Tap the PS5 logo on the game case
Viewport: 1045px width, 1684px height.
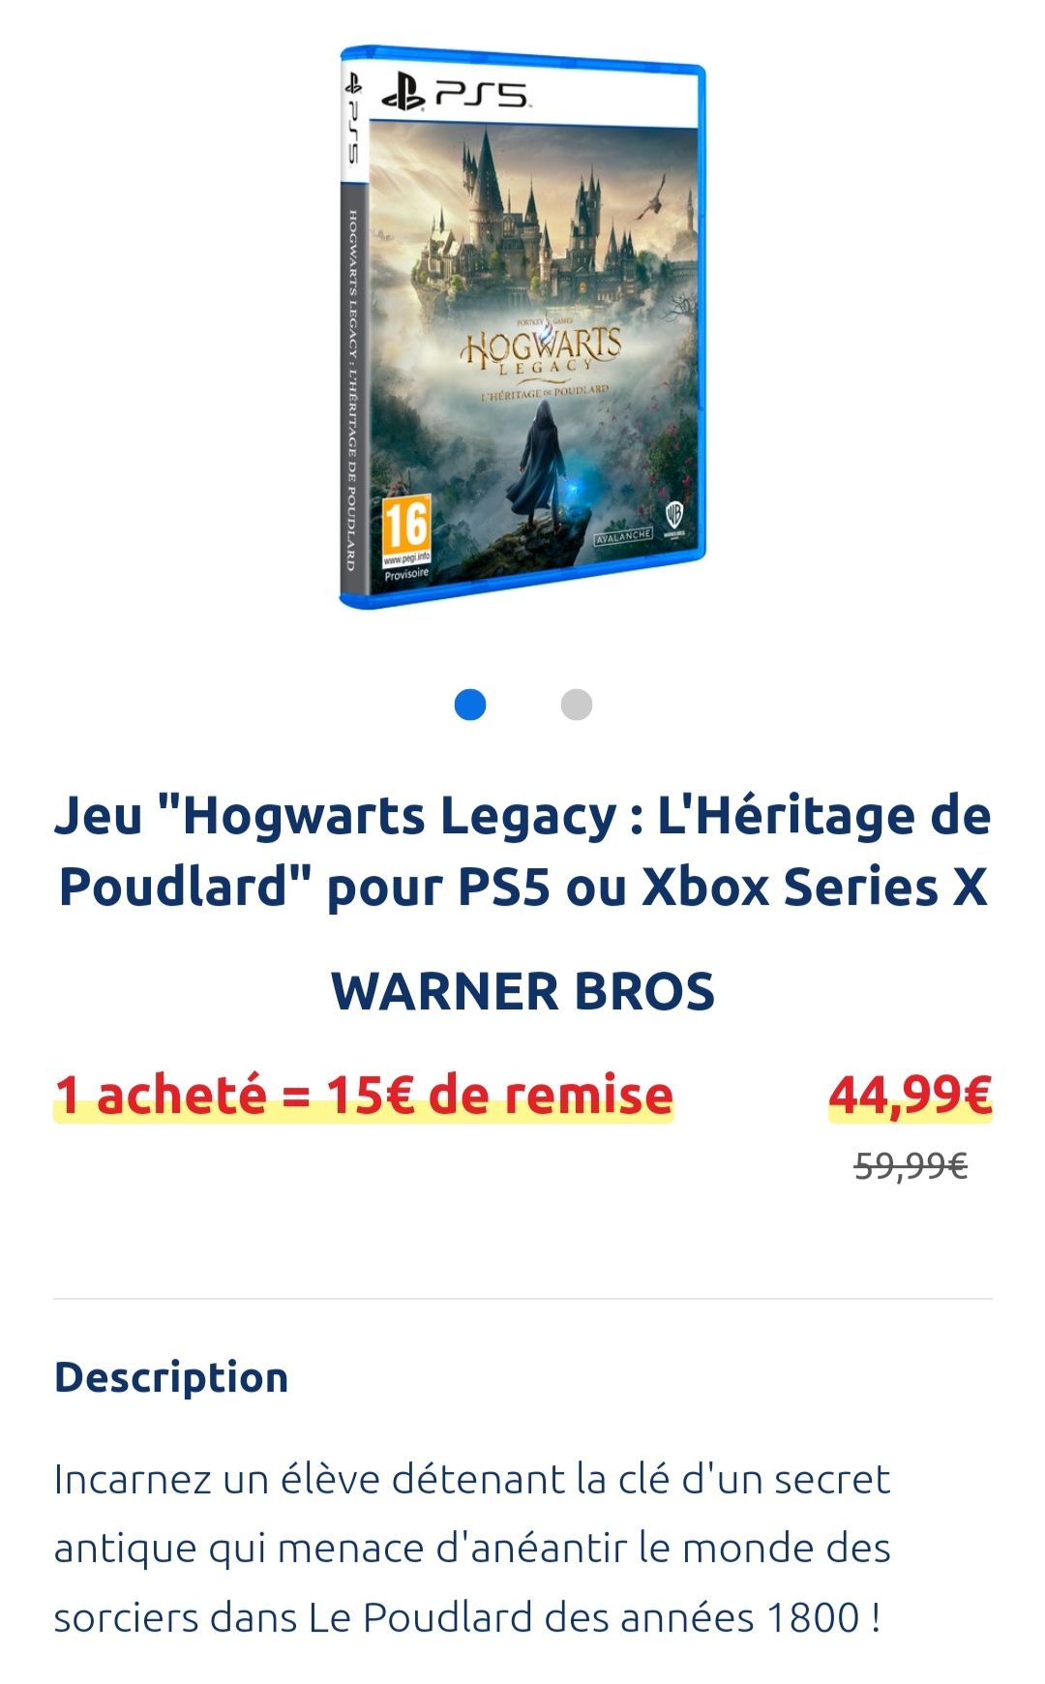(455, 93)
